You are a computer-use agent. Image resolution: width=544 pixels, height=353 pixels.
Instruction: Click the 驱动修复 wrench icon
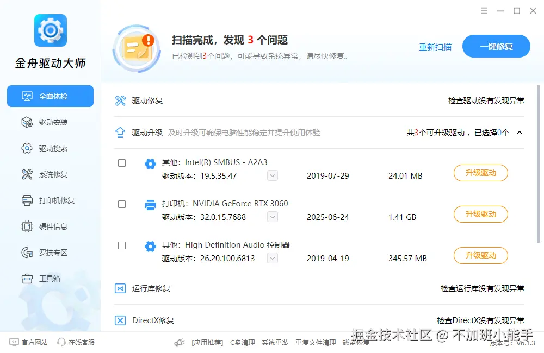120,101
